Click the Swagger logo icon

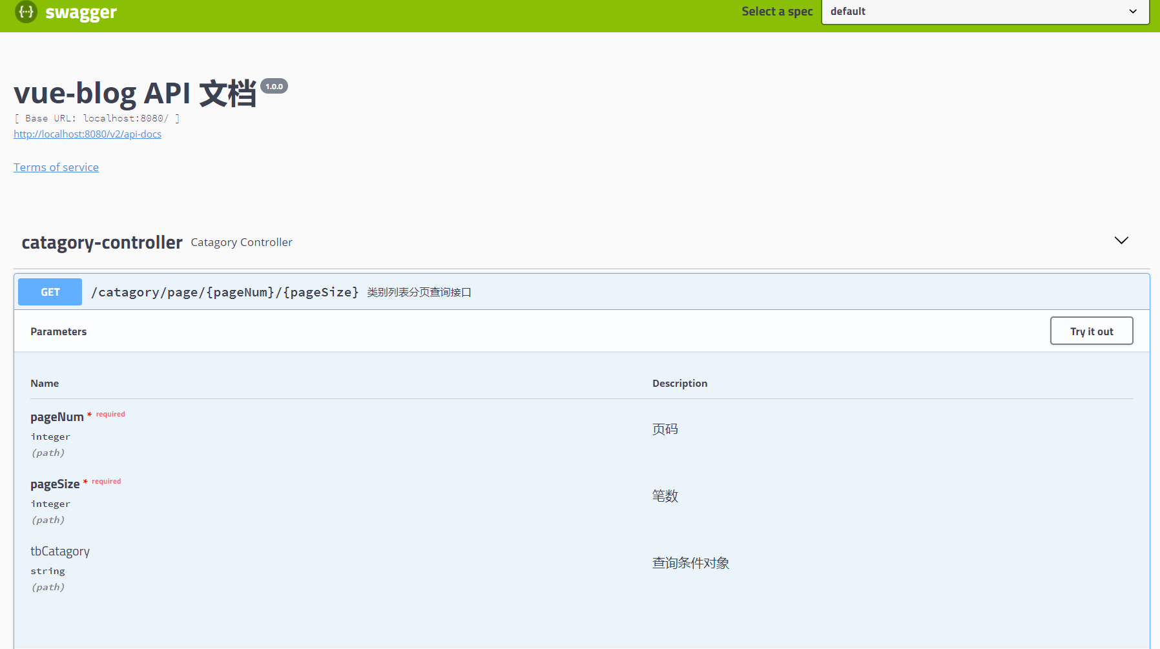point(26,12)
